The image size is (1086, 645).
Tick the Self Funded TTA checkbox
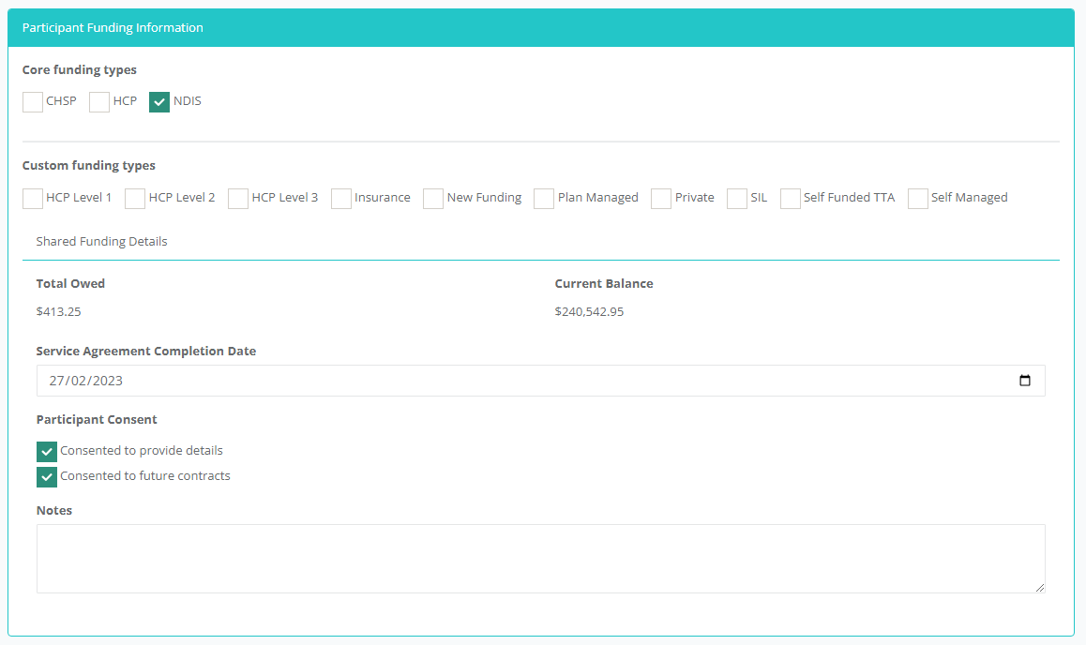click(791, 199)
